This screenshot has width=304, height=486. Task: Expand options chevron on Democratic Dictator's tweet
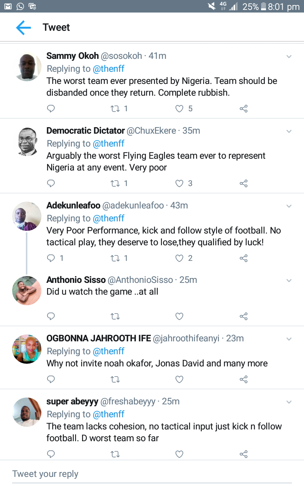(x=289, y=131)
